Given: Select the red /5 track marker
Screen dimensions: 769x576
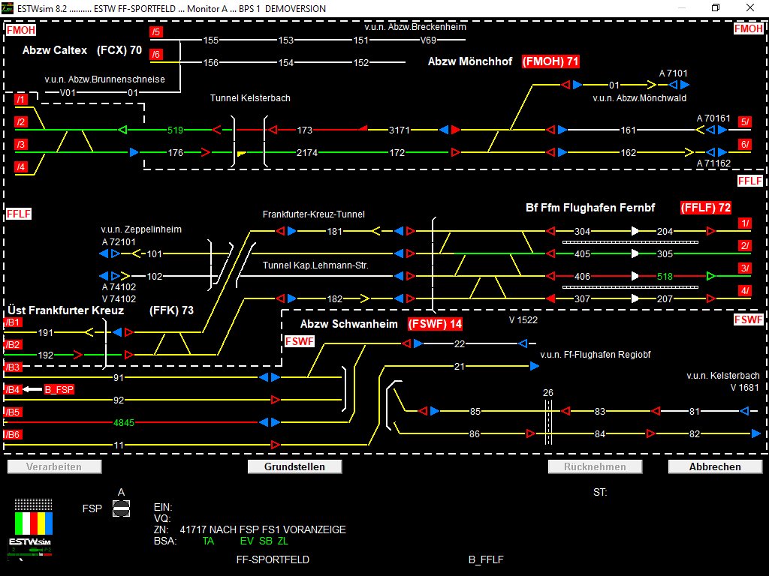Looking at the screenshot, I should tap(156, 32).
